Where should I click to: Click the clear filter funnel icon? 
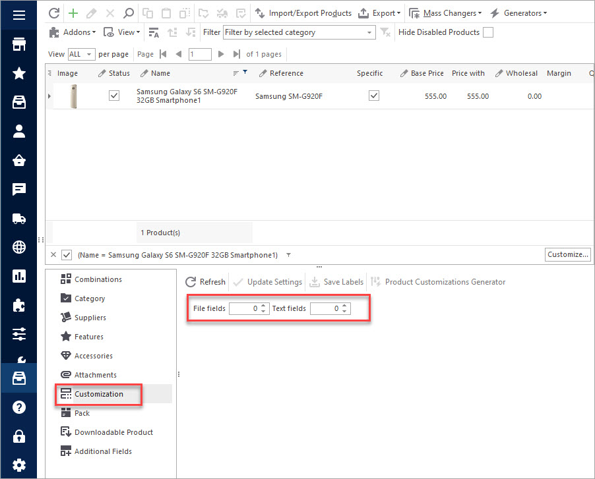[x=385, y=32]
